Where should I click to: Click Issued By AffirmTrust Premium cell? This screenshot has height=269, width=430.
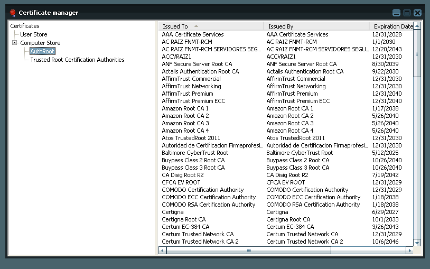[x=292, y=94]
